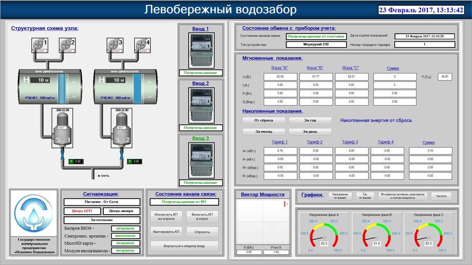This screenshot has width=472, height=265.
Task: Click the Затопление alarm indicator
Action: [x=102, y=220]
